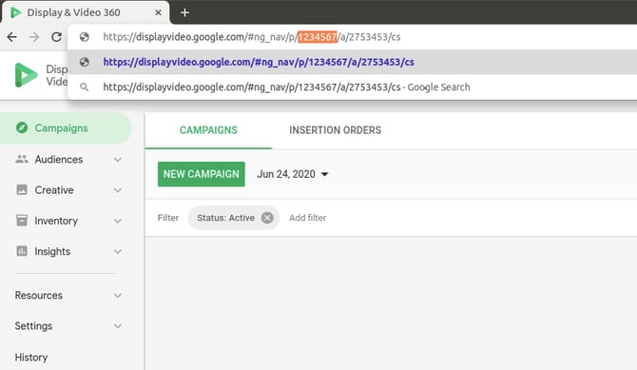This screenshot has width=637, height=370.
Task: Switch to the Insertion Orders tab
Action: (x=336, y=130)
